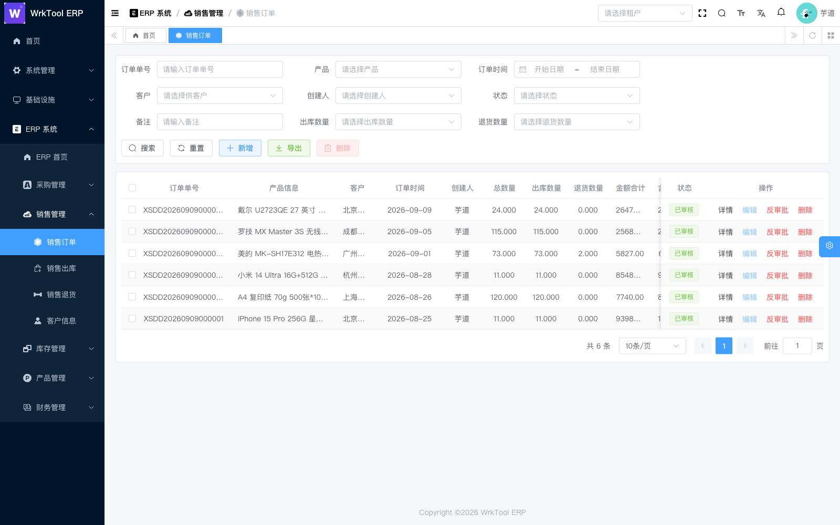Check the row for iPhone 15 Pro order
This screenshot has width=840, height=525.
pyautogui.click(x=132, y=319)
